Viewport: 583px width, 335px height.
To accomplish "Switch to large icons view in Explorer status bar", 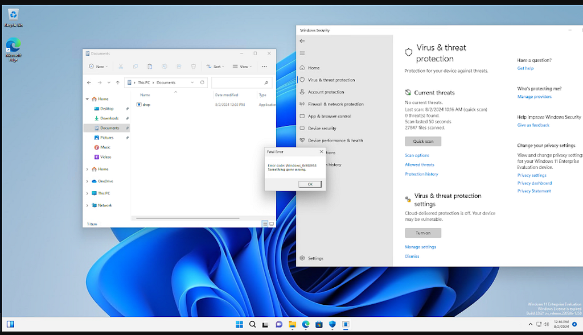I will [272, 224].
